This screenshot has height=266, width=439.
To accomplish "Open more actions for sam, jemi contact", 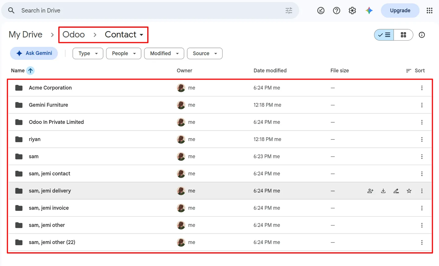I will click(422, 174).
